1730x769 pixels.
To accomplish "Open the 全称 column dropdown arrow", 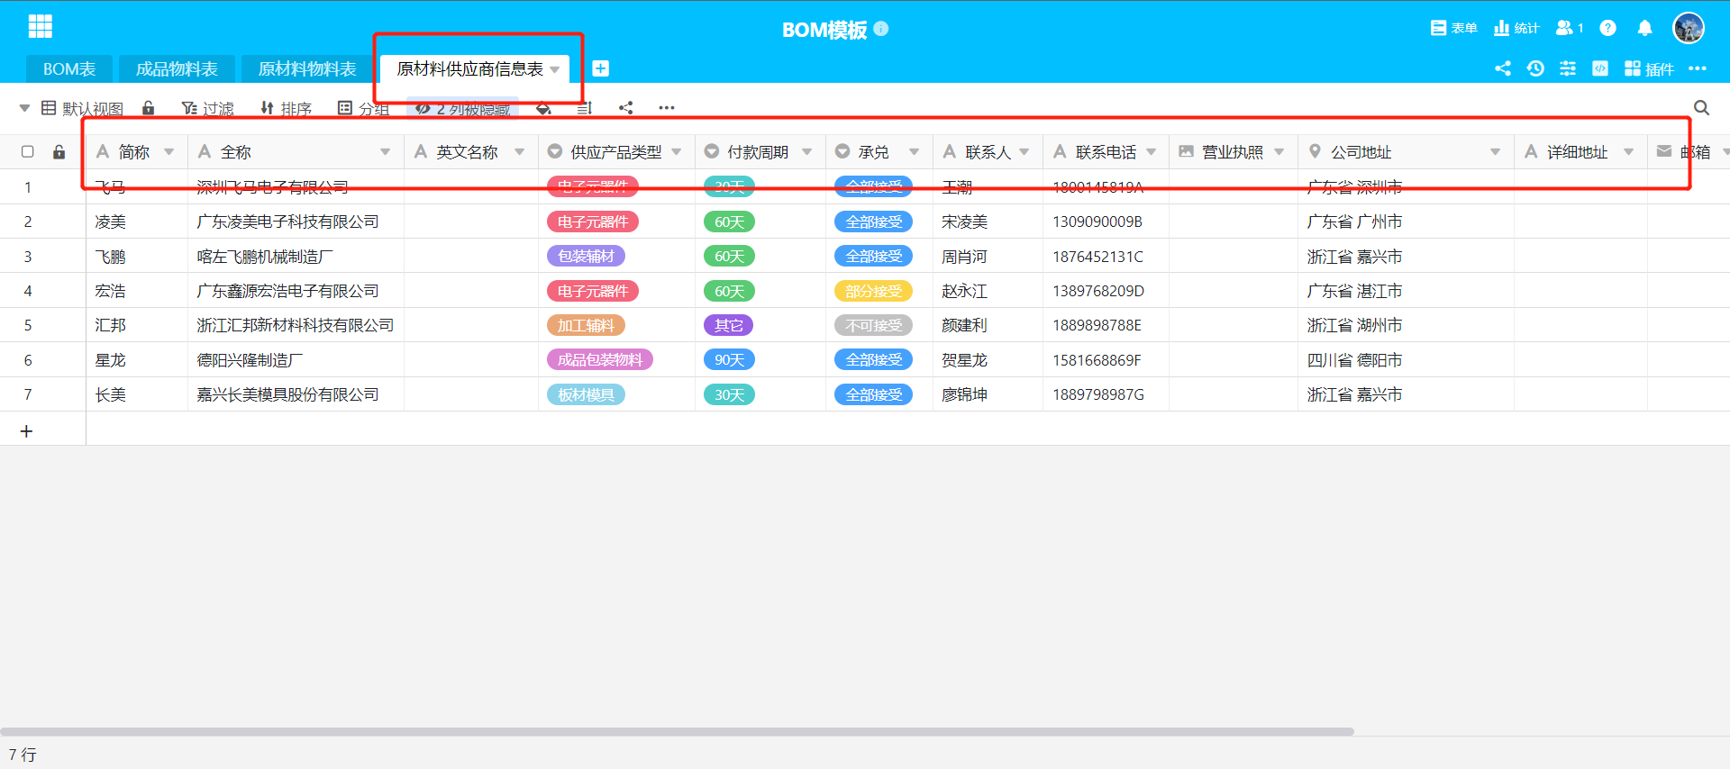I will tap(386, 151).
